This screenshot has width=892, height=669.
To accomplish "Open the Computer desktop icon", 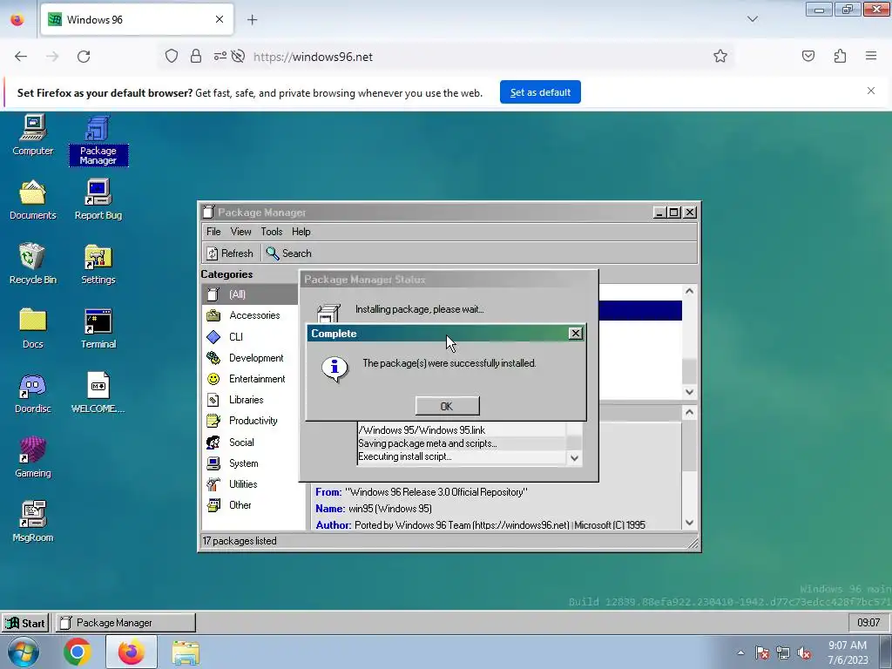I will point(33,134).
